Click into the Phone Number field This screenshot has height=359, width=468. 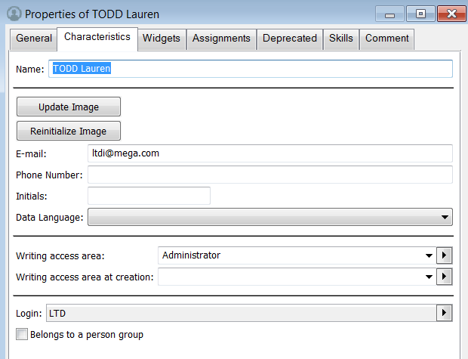pyautogui.click(x=269, y=175)
